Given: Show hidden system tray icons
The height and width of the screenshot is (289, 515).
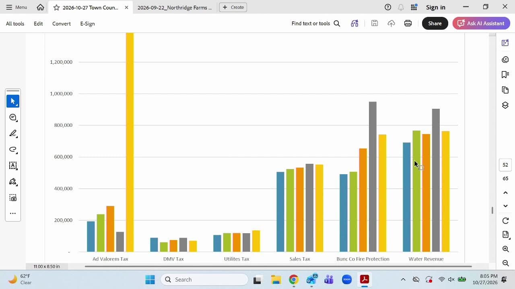Looking at the screenshot, I should point(403,279).
